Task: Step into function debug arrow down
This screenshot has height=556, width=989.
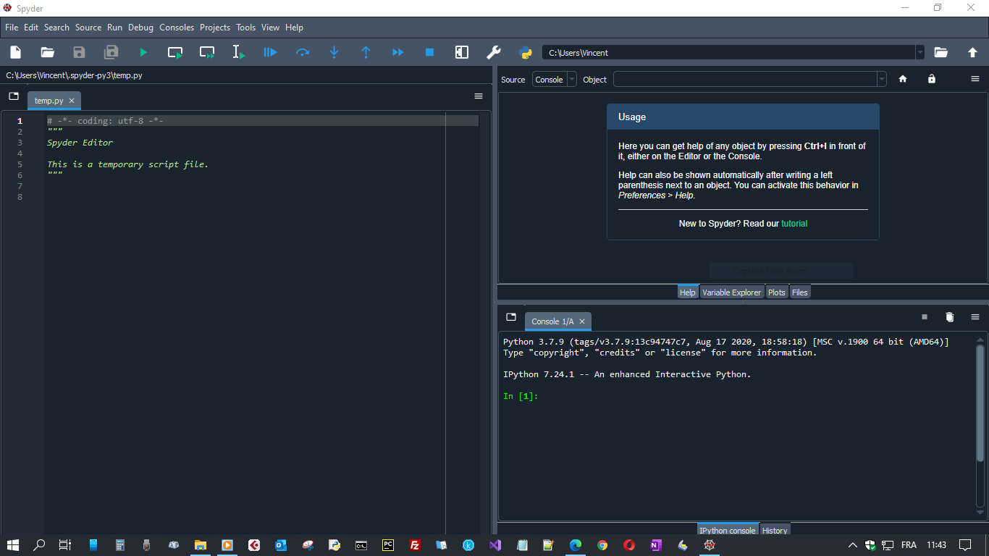Action: (x=334, y=52)
